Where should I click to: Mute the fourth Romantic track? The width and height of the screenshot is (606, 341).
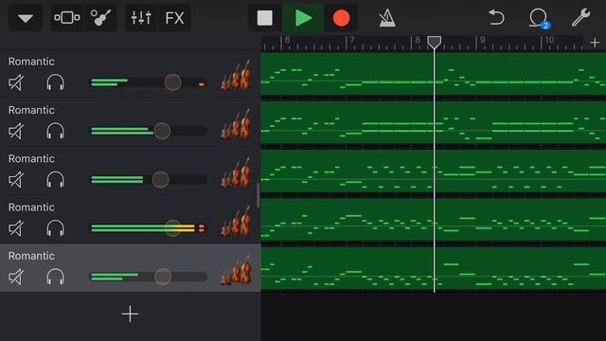(16, 228)
